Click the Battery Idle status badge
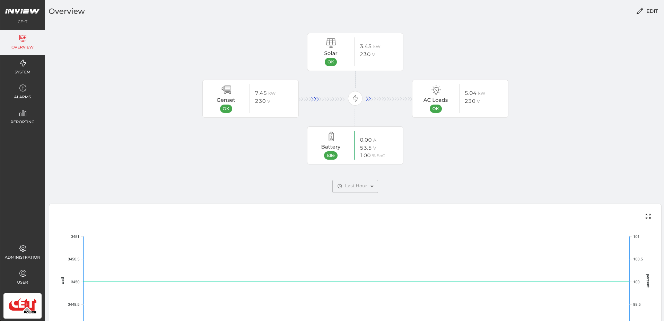The image size is (664, 321). [x=331, y=155]
